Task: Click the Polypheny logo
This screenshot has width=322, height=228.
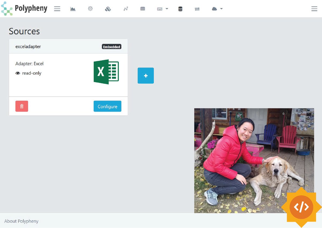Action: [x=24, y=9]
